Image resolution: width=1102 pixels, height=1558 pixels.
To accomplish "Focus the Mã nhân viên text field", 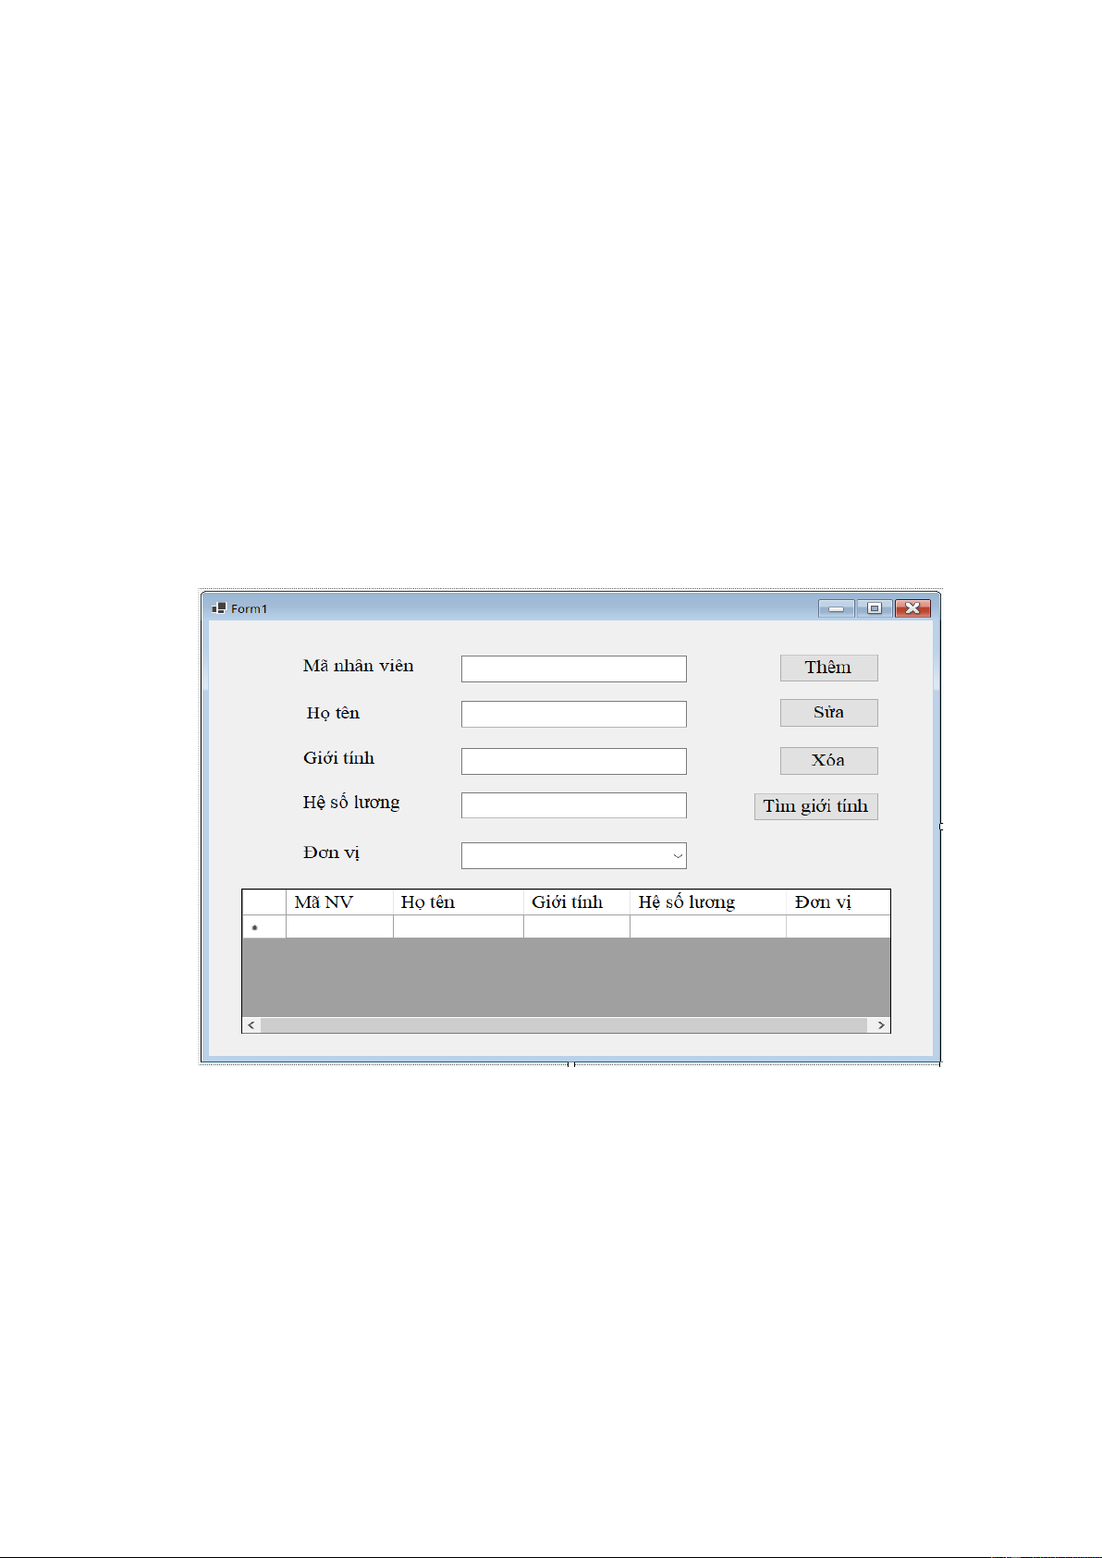I will (x=573, y=669).
